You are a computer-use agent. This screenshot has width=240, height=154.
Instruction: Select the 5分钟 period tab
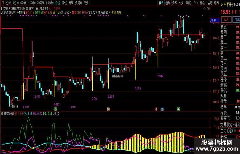(23, 3)
